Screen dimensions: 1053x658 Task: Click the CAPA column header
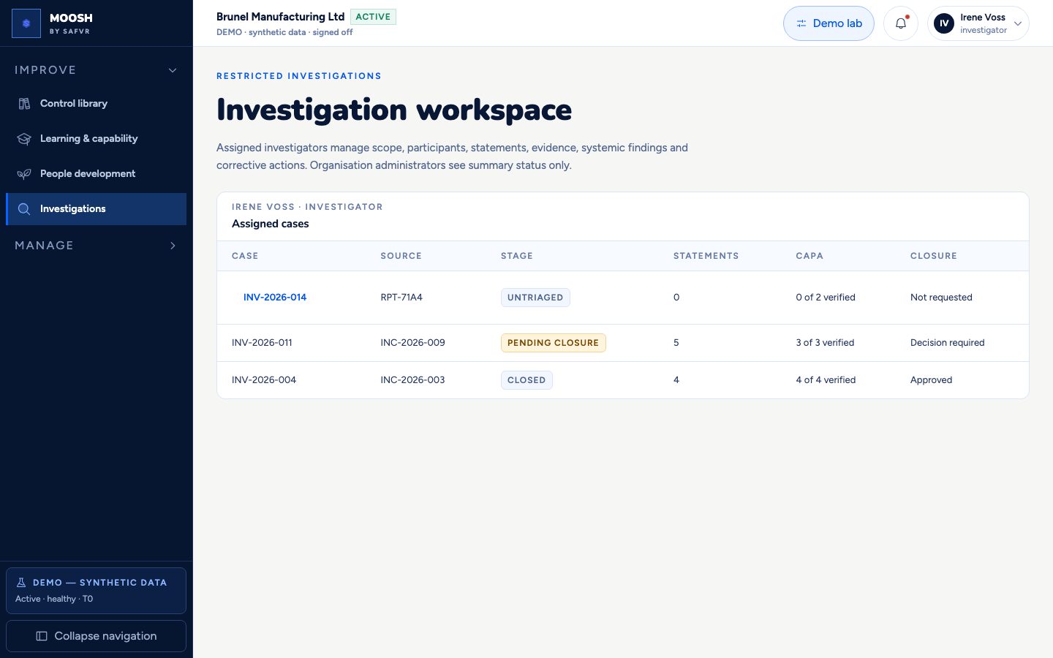pyautogui.click(x=809, y=256)
